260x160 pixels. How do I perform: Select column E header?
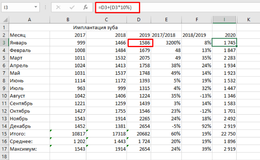166,20
